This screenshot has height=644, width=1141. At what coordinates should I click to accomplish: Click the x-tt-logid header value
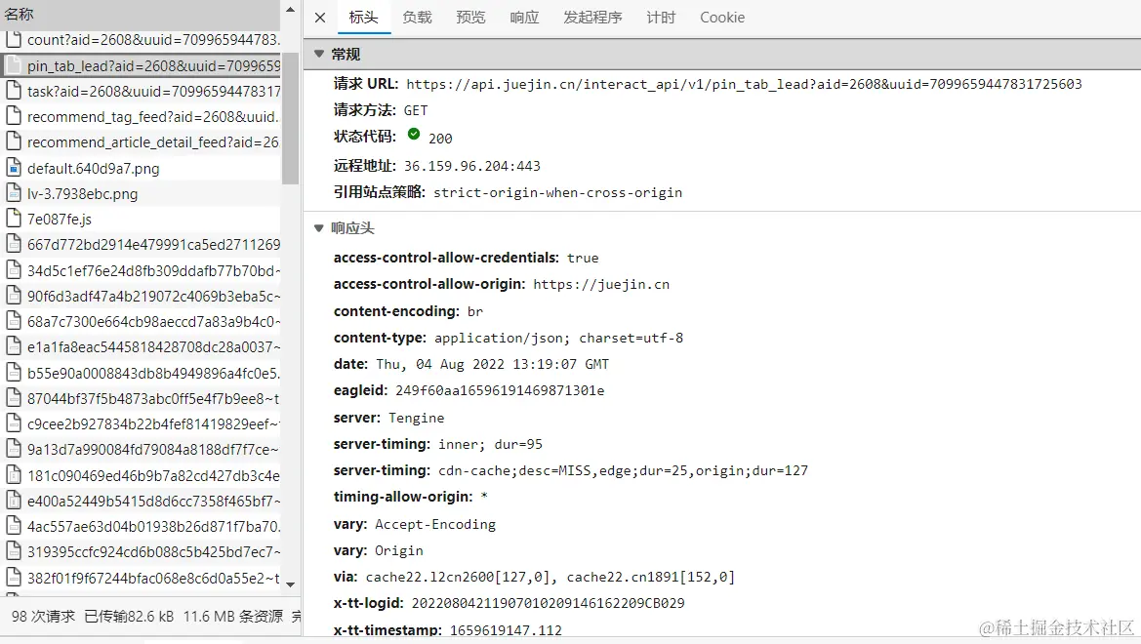(548, 603)
